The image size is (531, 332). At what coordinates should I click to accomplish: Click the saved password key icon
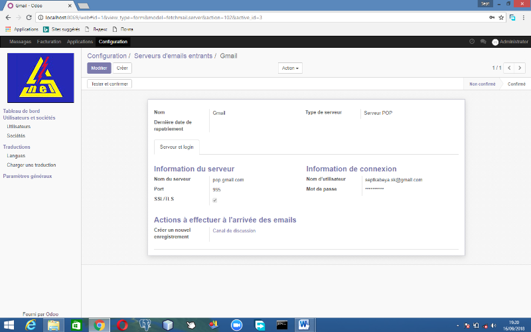[491, 17]
